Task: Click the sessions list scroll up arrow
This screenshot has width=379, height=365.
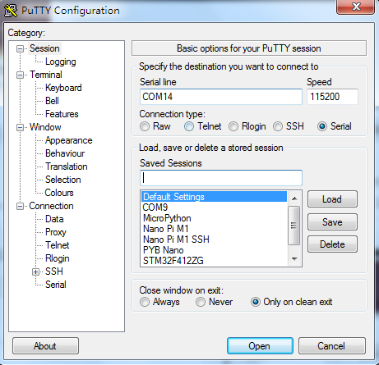Action: click(294, 198)
